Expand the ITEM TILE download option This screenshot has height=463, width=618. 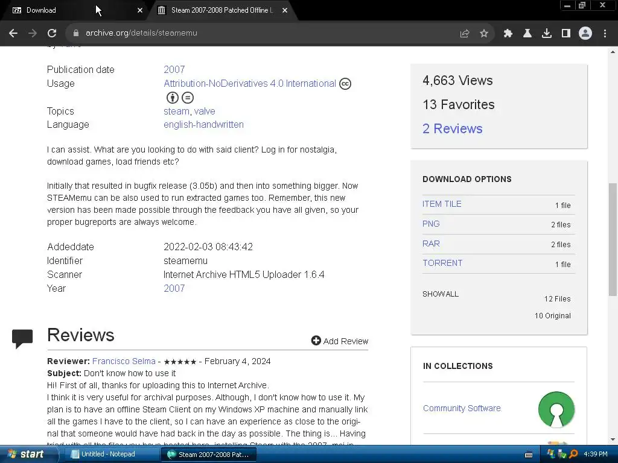442,204
